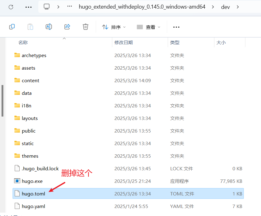Click the Copy icon in toolbar
Viewport: 261px width, 216px height.
tap(12, 27)
